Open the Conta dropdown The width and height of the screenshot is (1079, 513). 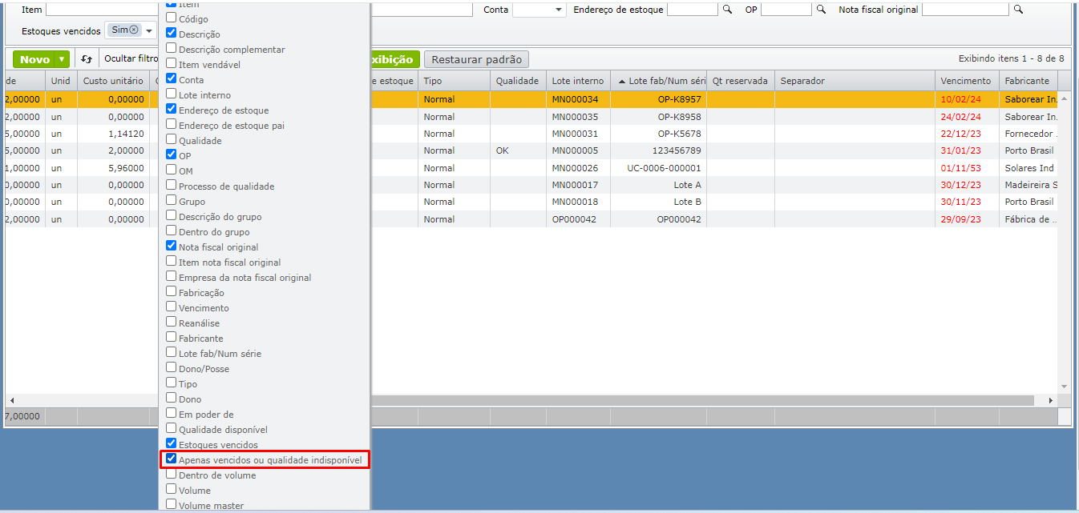pos(559,10)
